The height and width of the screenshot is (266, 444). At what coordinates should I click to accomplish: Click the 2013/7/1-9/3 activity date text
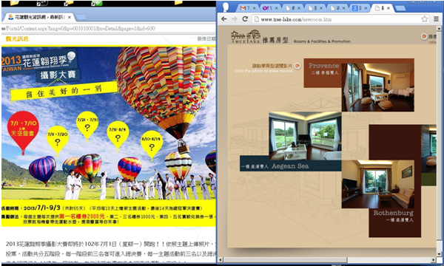(x=42, y=208)
